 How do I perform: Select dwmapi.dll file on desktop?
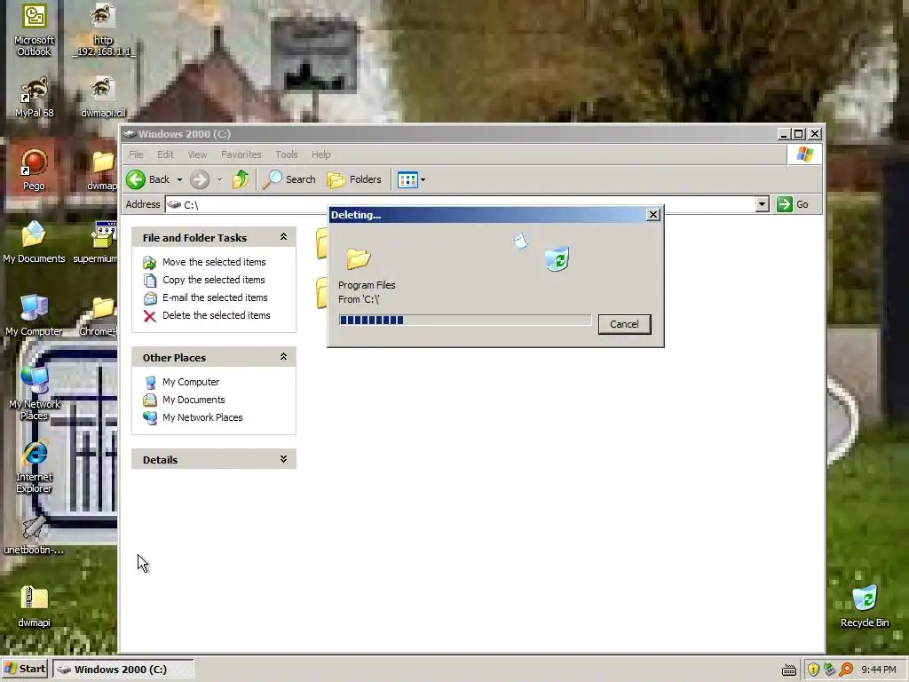(x=103, y=97)
